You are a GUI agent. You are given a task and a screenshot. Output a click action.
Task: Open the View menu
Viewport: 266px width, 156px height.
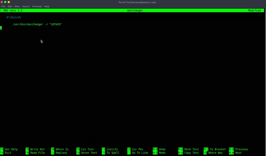(17, 6)
